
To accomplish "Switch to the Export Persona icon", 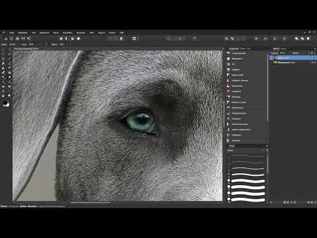I will [29, 38].
